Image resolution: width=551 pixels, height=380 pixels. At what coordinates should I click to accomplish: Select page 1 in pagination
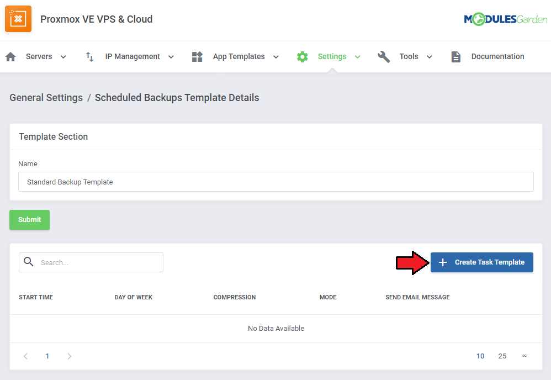pyautogui.click(x=47, y=356)
